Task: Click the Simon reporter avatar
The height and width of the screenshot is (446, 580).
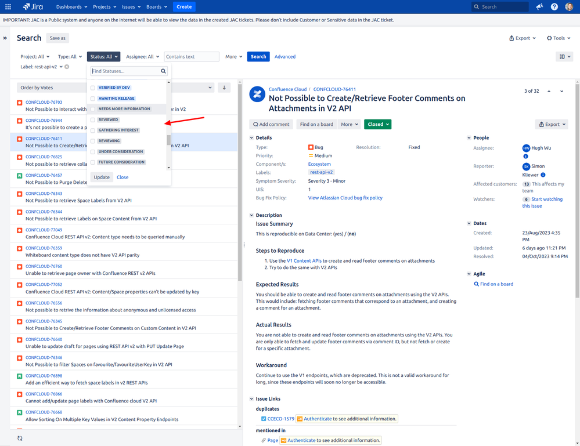Action: pos(526,166)
